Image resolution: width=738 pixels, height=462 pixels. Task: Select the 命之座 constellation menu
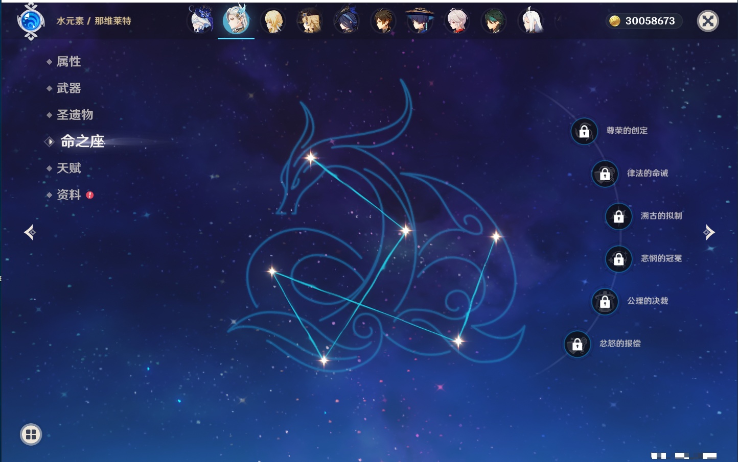[82, 141]
